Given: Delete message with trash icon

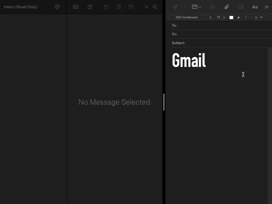Looking at the screenshot, I should pyautogui.click(x=119, y=7).
